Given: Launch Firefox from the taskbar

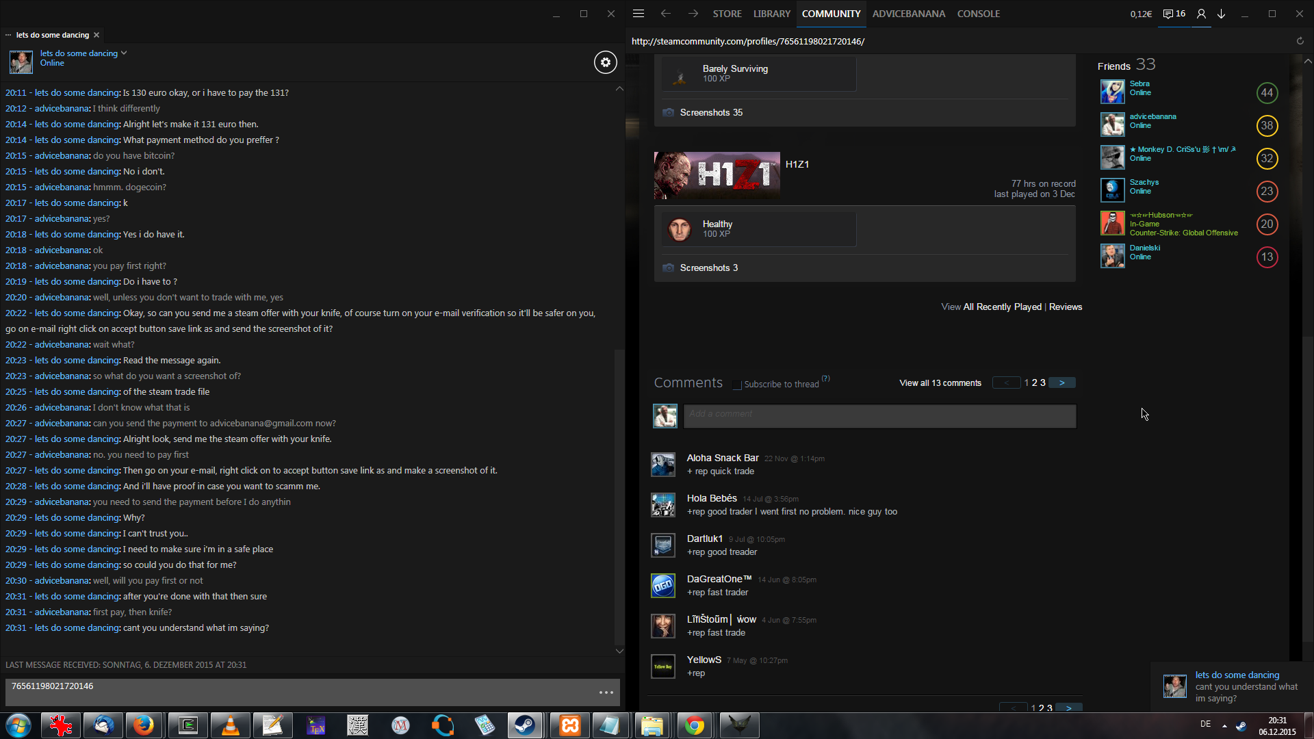Looking at the screenshot, I should tap(144, 725).
